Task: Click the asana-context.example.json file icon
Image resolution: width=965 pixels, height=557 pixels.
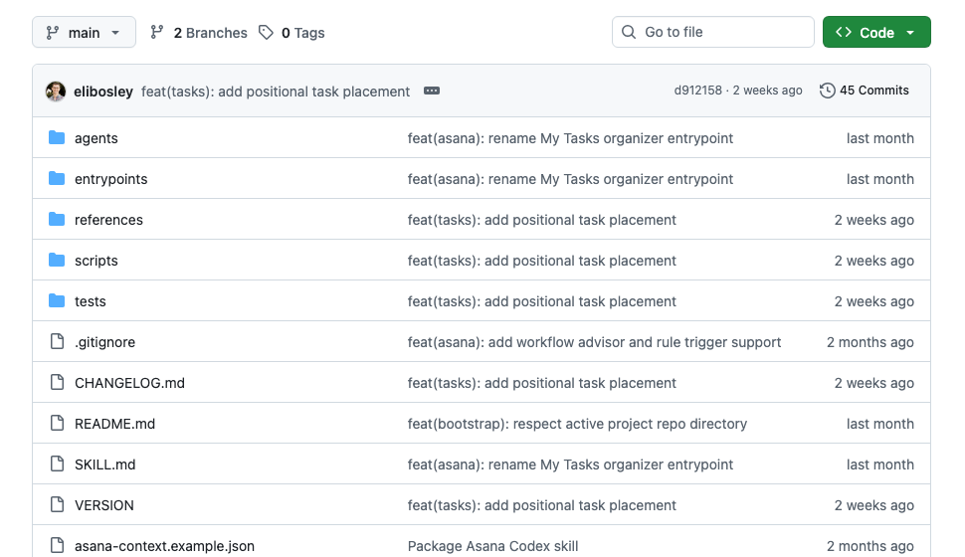Action: point(57,545)
